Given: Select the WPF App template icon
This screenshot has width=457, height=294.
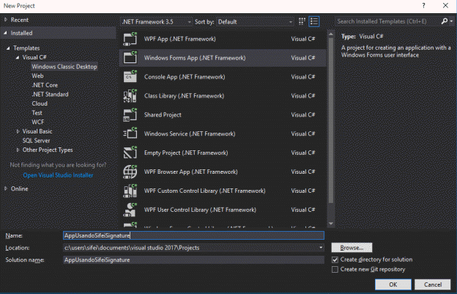Looking at the screenshot, I should tap(130, 39).
